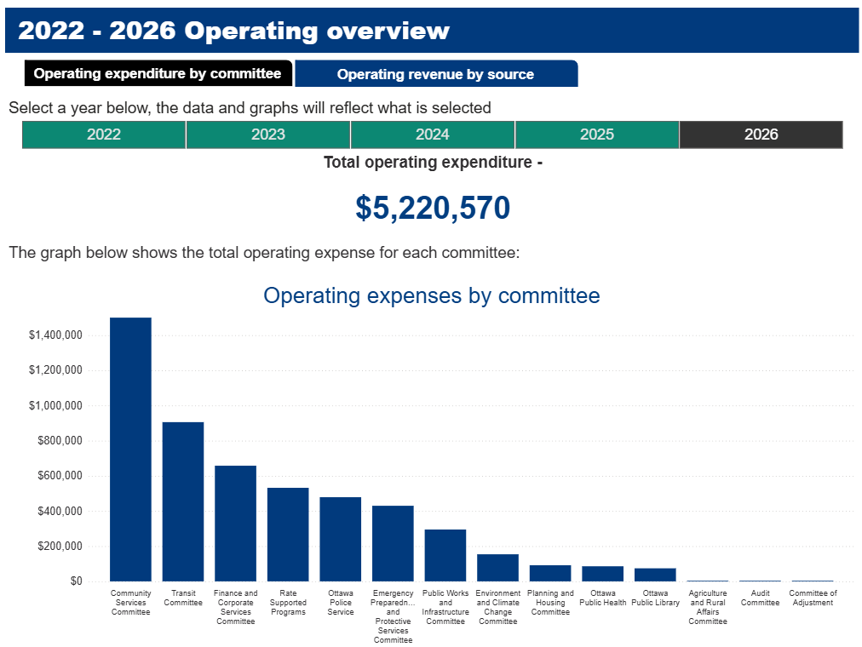This screenshot has height=647, width=862.
Task: Select the 2025 year button
Action: tap(597, 135)
